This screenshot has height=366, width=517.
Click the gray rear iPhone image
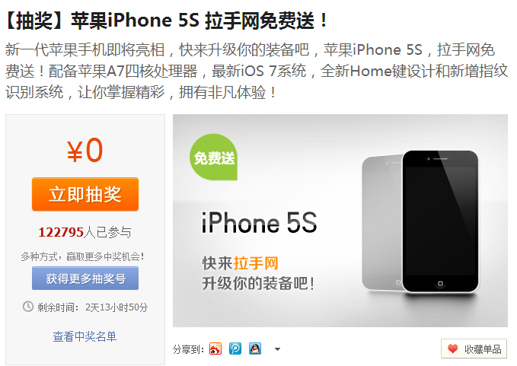tap(381, 222)
